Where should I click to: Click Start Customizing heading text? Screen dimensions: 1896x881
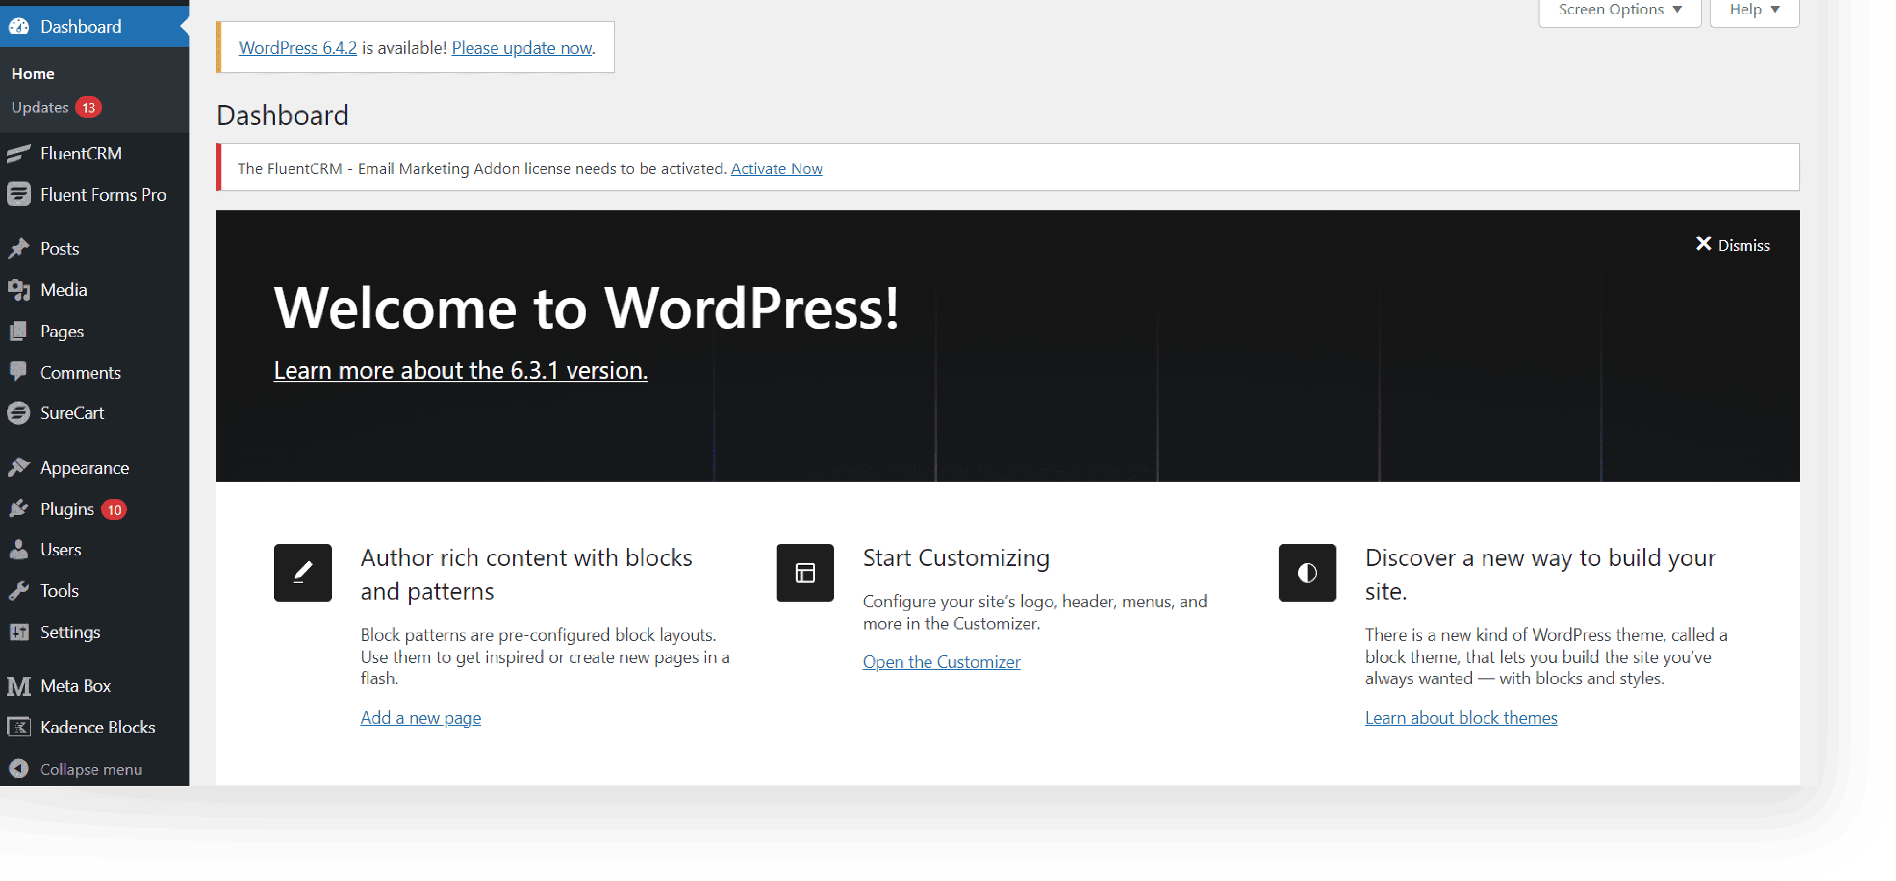pos(956,558)
